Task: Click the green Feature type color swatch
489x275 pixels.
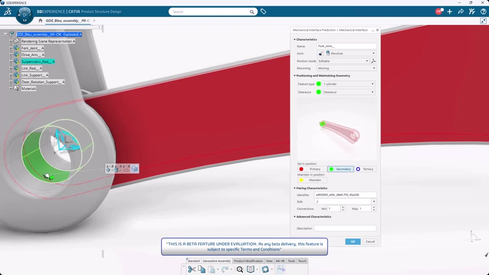Action: point(318,84)
